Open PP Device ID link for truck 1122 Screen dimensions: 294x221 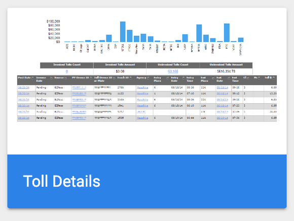[79, 94]
